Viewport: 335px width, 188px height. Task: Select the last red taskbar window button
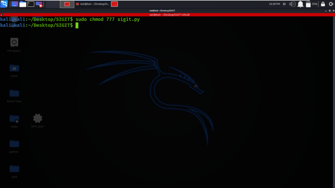coord(115,4)
